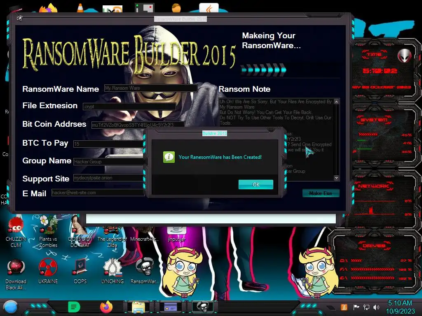The height and width of the screenshot is (316, 422).
Task: Click the RansomWar... skull desktop shortcut
Action: pyautogui.click(x=145, y=272)
